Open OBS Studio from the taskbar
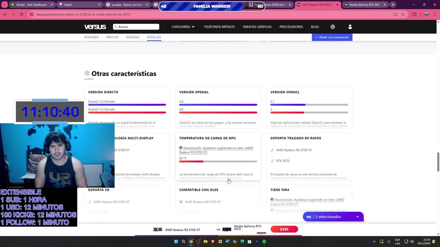Image resolution: width=440 pixels, height=247 pixels. tap(198, 242)
